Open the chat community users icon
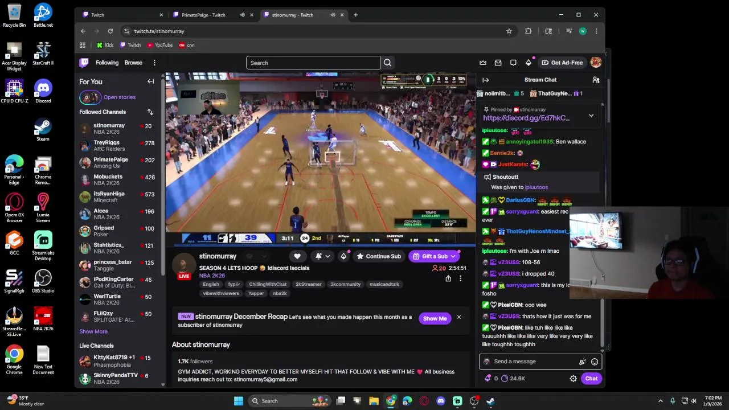 point(596,80)
